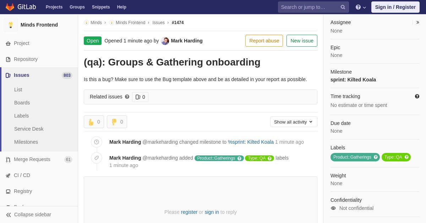Go to the issues List

[x=18, y=90]
